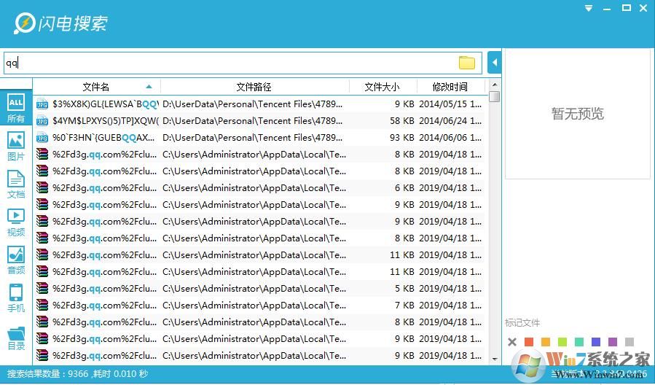Select the row with size 5 KB
Image resolution: width=655 pixels, height=385 pixels.
tap(259, 289)
